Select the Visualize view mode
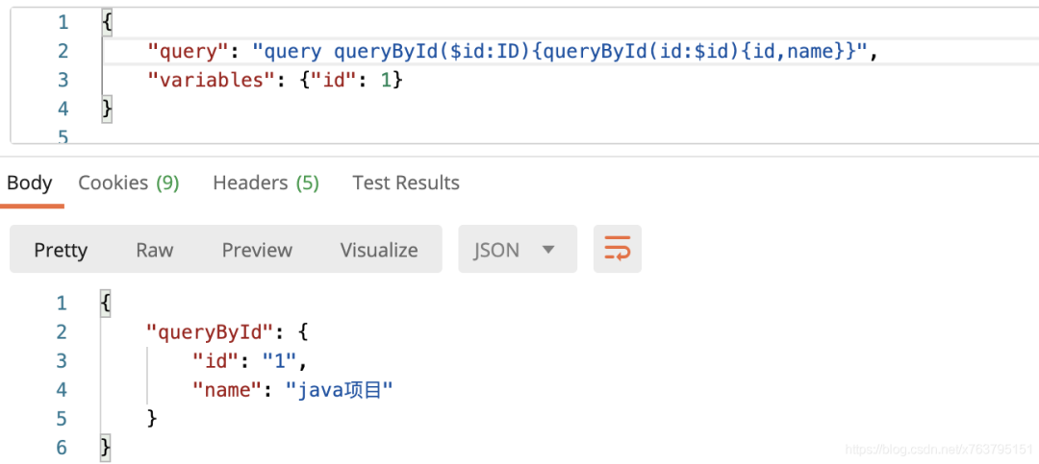The width and height of the screenshot is (1039, 464). (379, 250)
